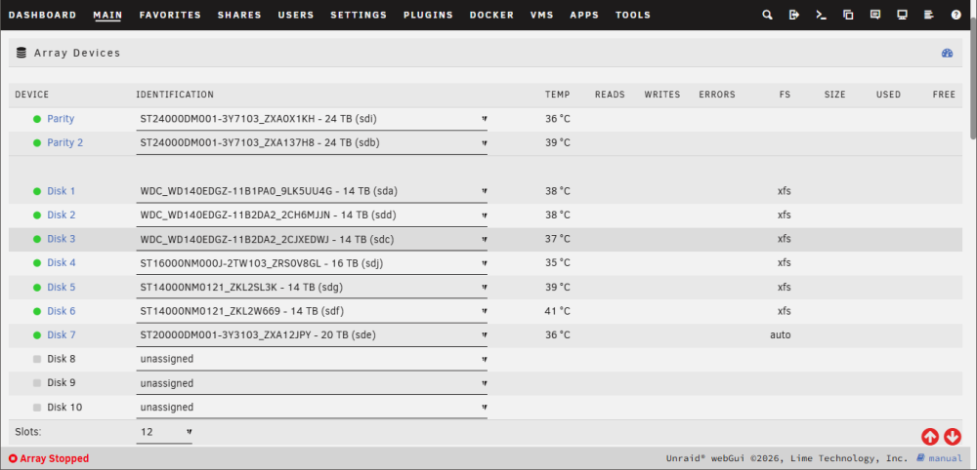Viewport: 977px width, 470px height.
Task: Open the search icon in top bar
Action: pyautogui.click(x=767, y=15)
